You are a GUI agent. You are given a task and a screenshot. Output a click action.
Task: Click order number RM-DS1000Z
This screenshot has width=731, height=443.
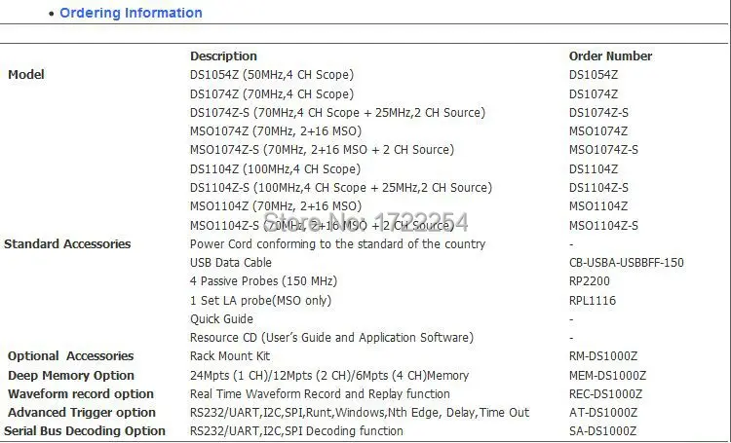click(x=602, y=356)
